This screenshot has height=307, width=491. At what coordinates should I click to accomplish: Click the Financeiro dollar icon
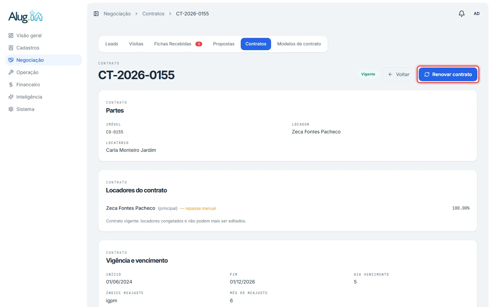tap(11, 85)
